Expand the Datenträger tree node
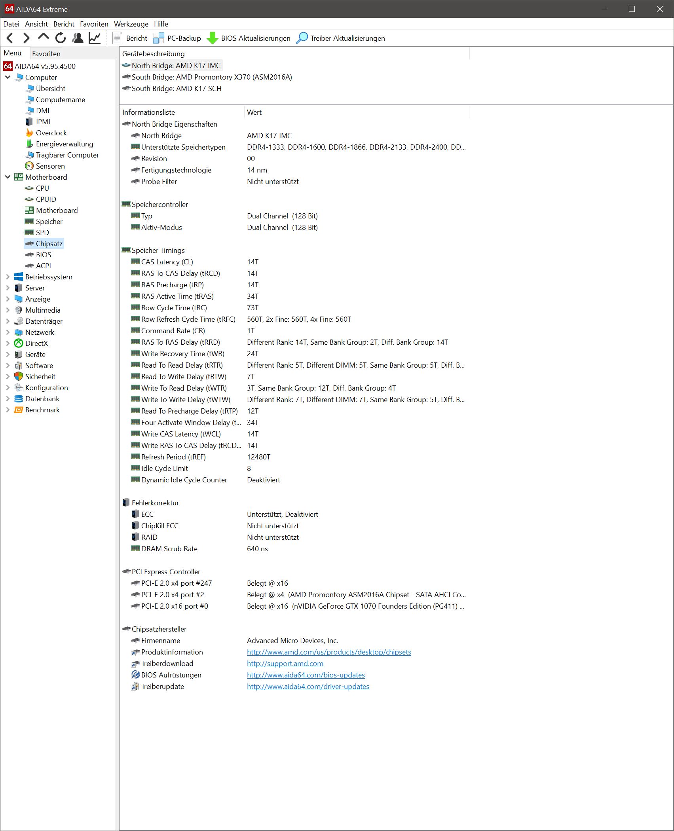The height and width of the screenshot is (831, 674). click(8, 321)
